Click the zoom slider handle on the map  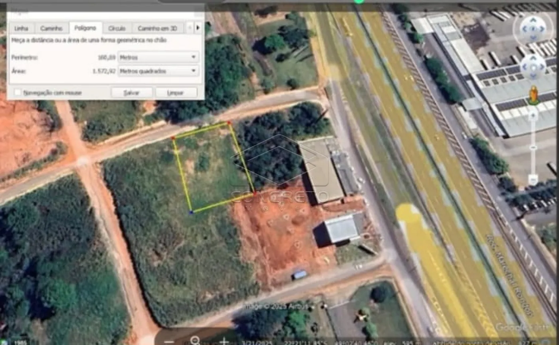click(x=533, y=148)
